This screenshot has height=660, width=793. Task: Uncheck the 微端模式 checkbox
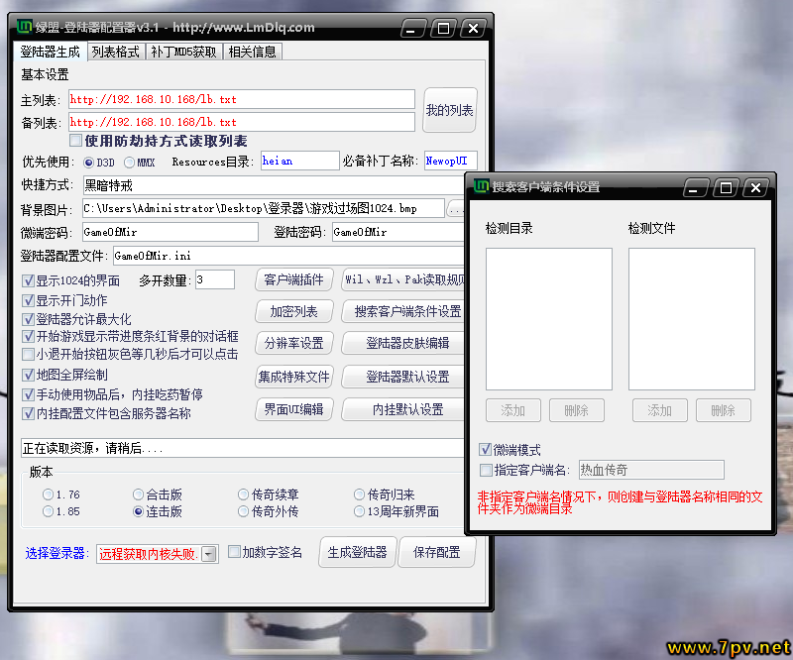click(x=486, y=450)
